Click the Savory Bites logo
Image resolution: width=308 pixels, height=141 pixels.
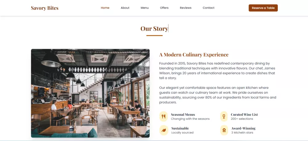pos(45,8)
